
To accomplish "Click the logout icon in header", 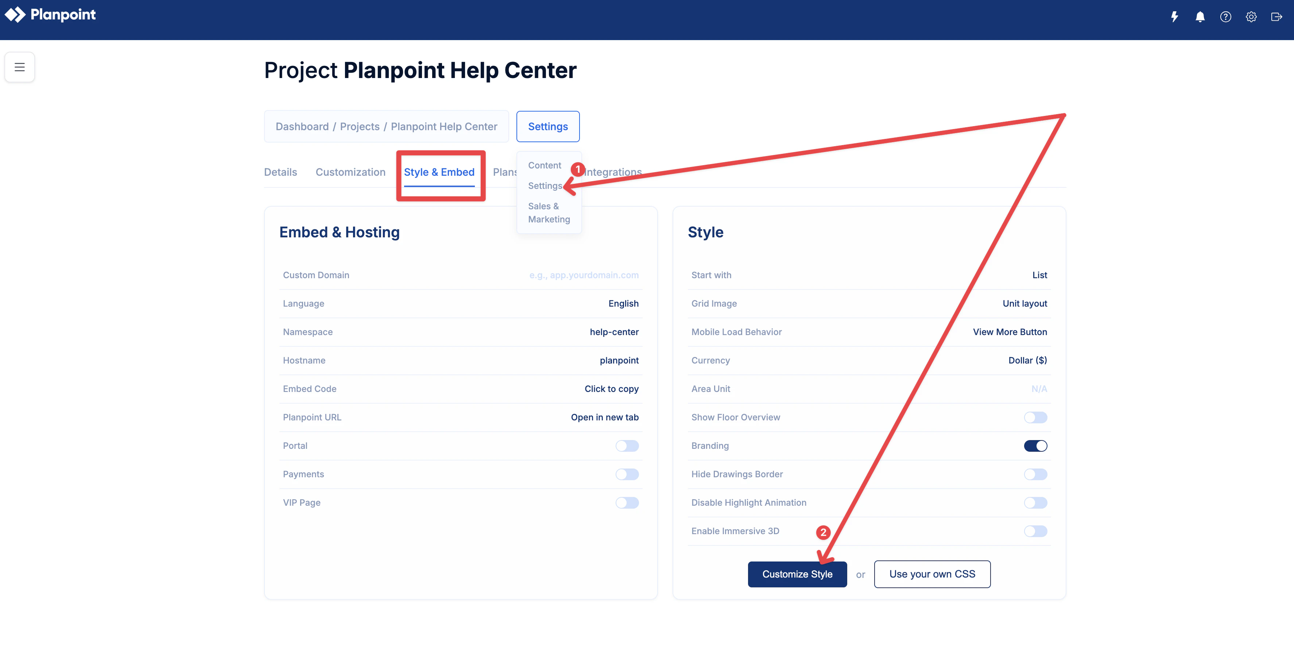I will [x=1276, y=17].
